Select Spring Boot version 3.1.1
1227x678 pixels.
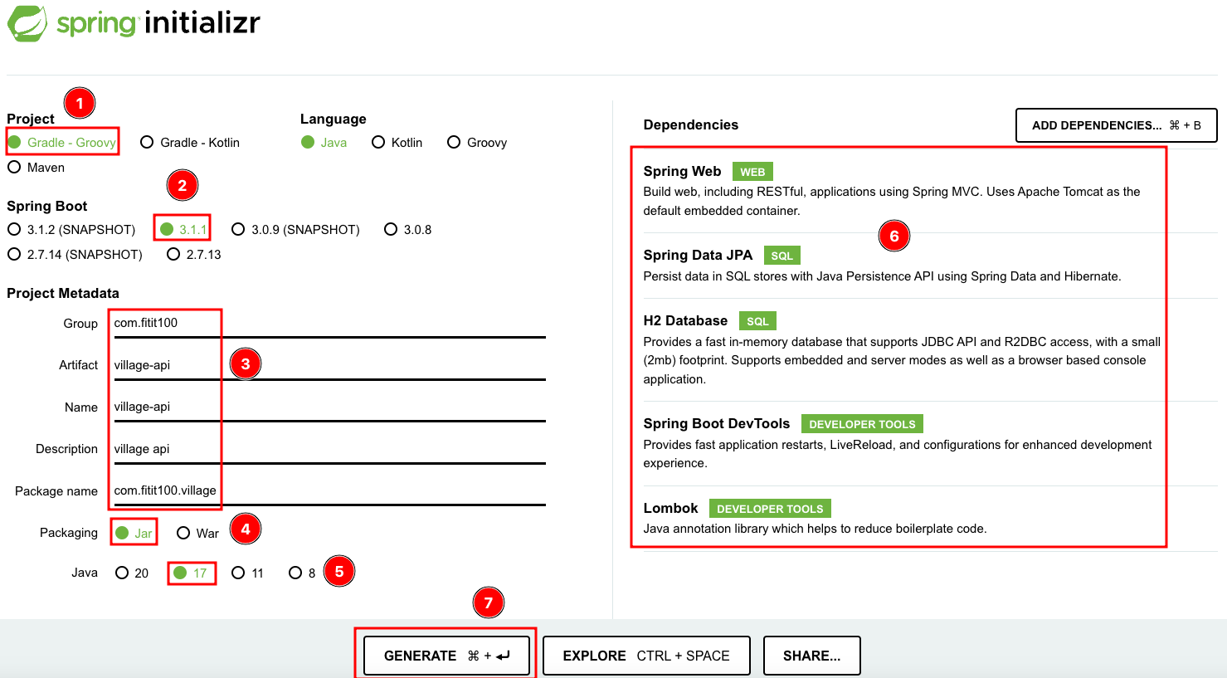tap(183, 230)
